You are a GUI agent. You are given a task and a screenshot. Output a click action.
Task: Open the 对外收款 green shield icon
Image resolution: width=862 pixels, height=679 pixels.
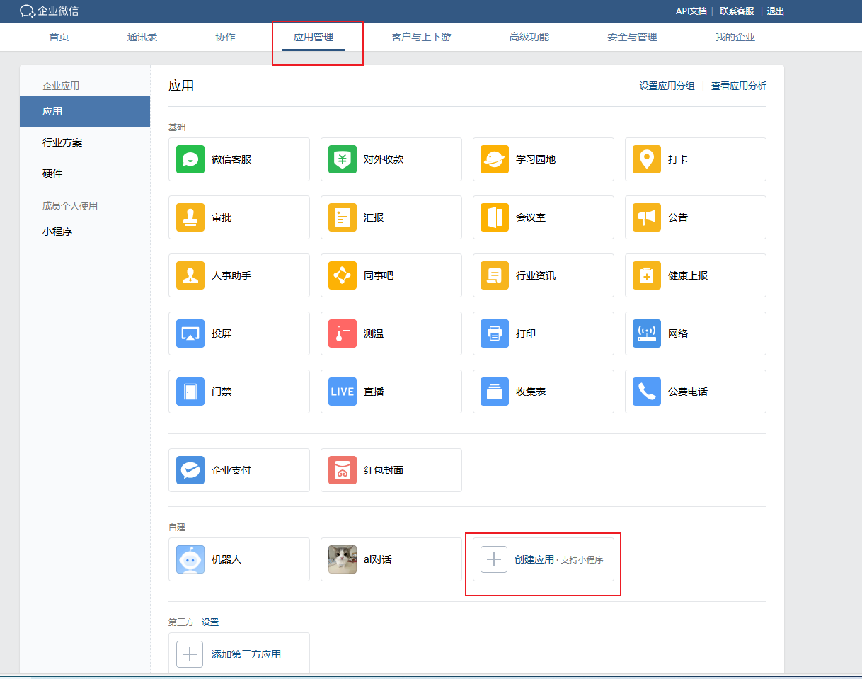[x=343, y=159]
